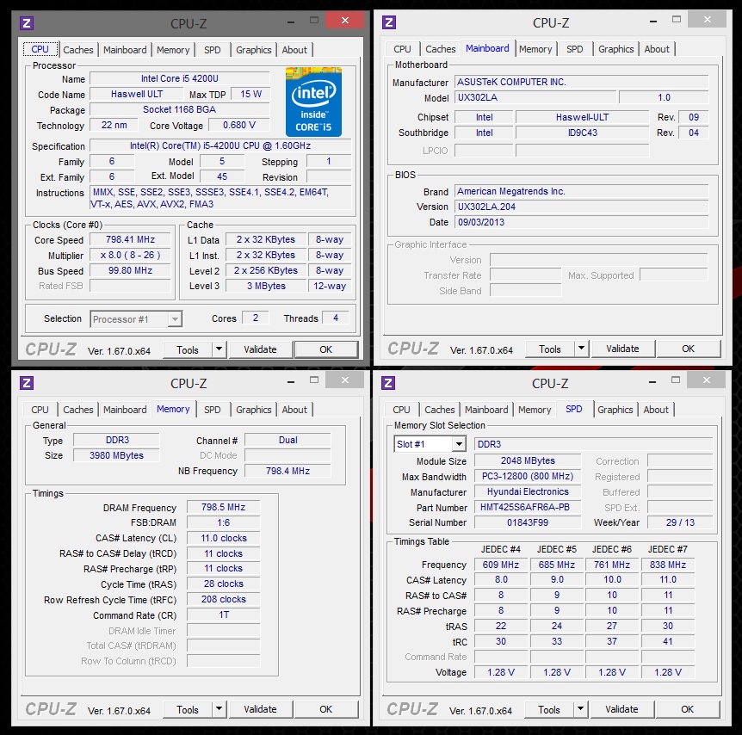Viewport: 742px width, 735px height.
Task: Click part number HMT425S6AFR6A-PB
Action: 528,507
